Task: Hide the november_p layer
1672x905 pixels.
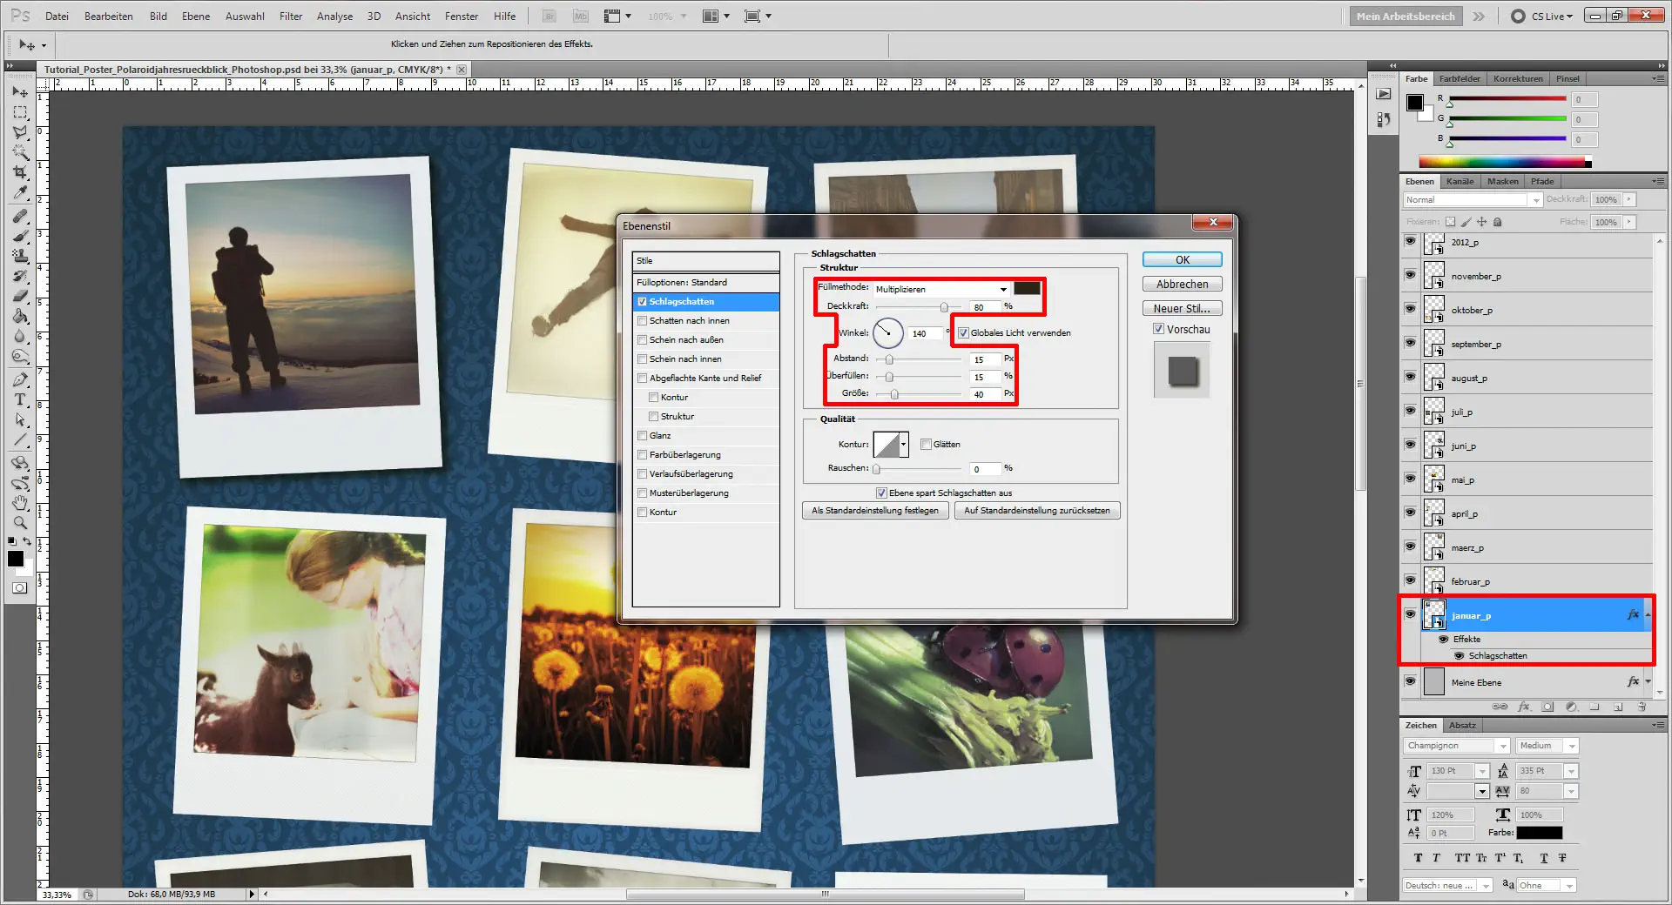Action: 1410,276
